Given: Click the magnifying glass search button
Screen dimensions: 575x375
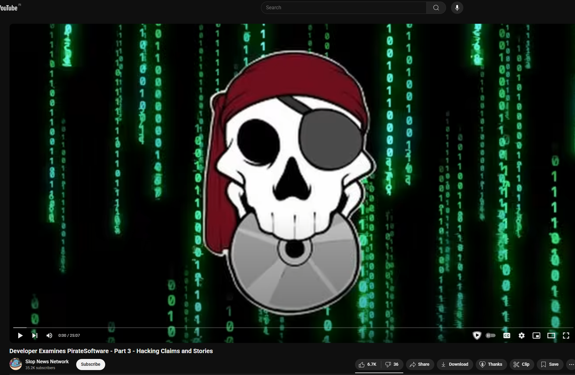Looking at the screenshot, I should [x=436, y=8].
